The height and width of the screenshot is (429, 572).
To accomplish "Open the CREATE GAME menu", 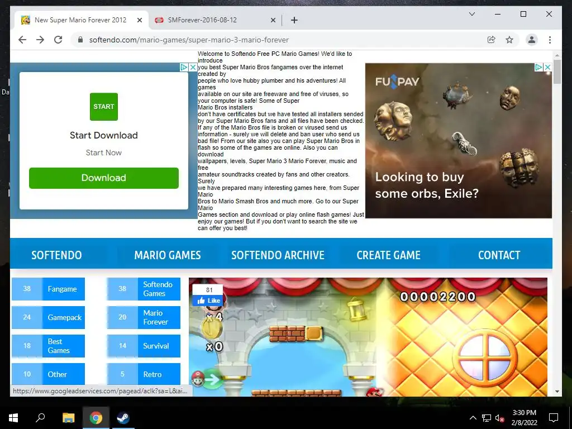I will 389,255.
